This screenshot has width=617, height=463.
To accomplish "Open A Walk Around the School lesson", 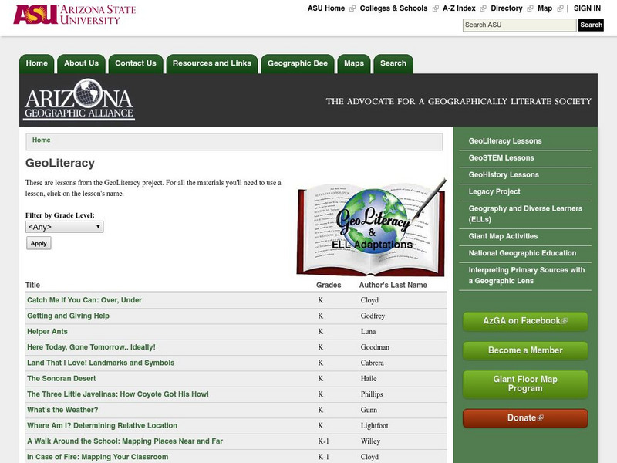I will pyautogui.click(x=125, y=441).
